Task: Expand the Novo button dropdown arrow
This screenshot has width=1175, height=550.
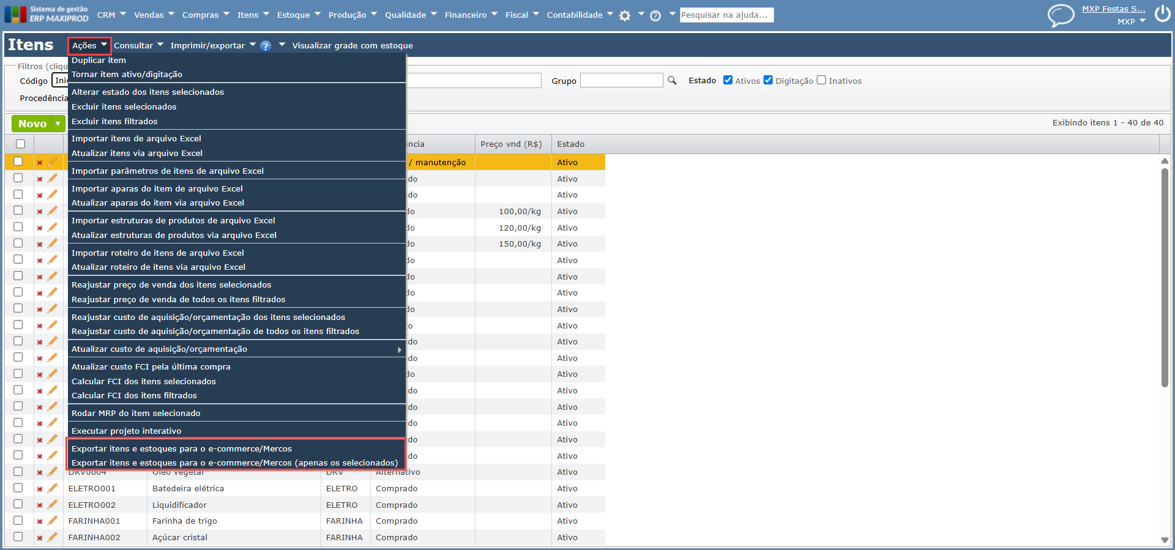Action: pyautogui.click(x=58, y=124)
